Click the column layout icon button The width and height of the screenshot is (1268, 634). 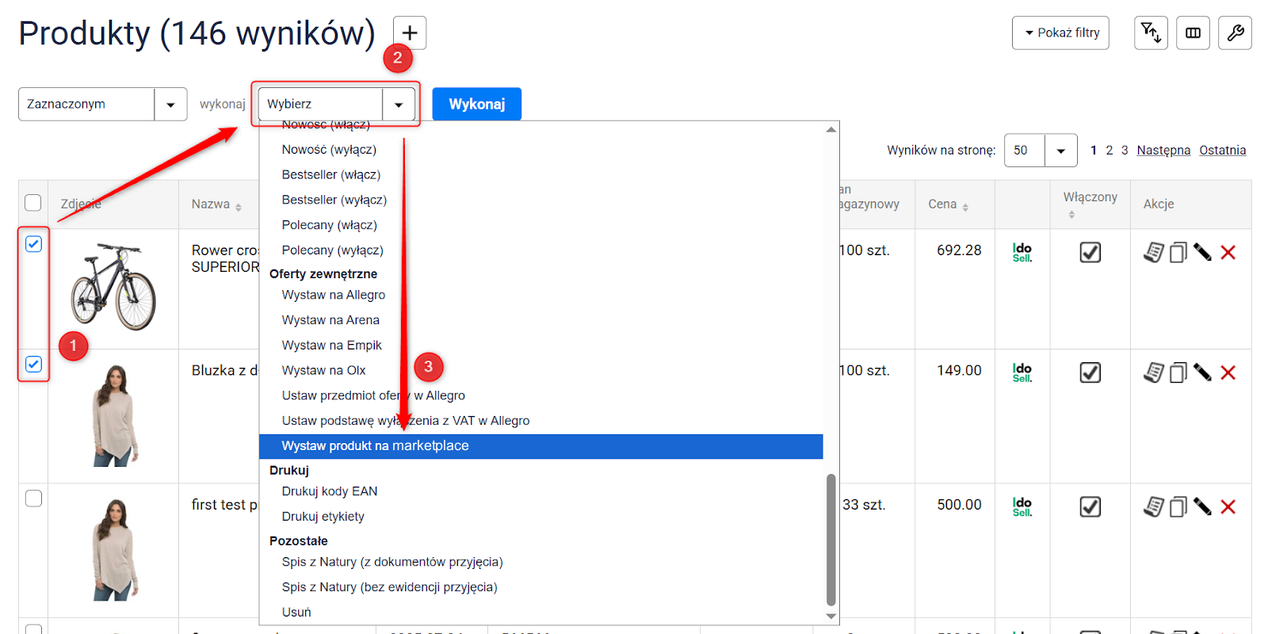(x=1193, y=33)
